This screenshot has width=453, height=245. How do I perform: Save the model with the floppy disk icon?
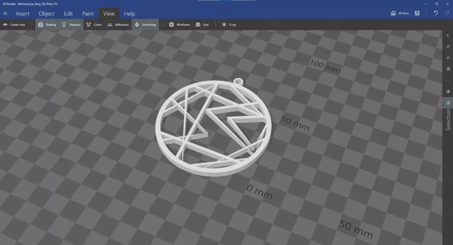417,13
